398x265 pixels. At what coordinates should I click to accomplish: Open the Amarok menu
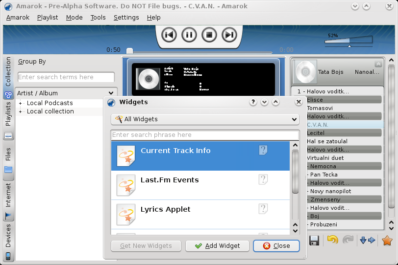[x=18, y=18]
